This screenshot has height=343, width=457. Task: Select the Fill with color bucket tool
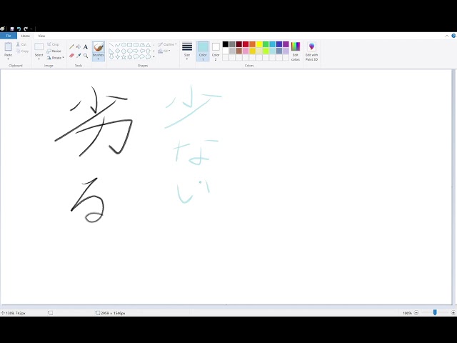79,46
